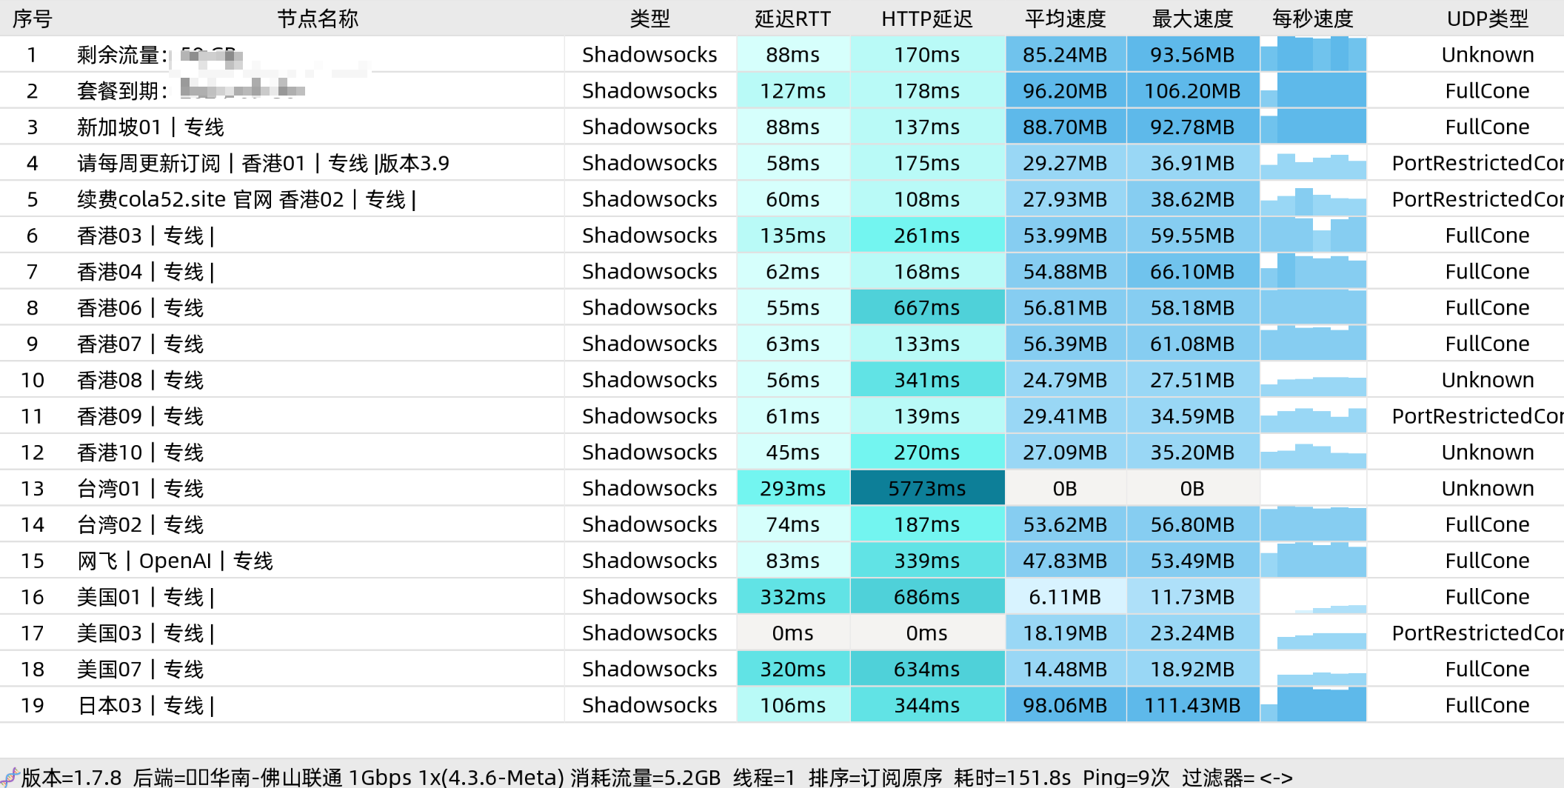This screenshot has width=1564, height=788.
Task: Click the row 17 0ms RTT cell
Action: coord(793,633)
